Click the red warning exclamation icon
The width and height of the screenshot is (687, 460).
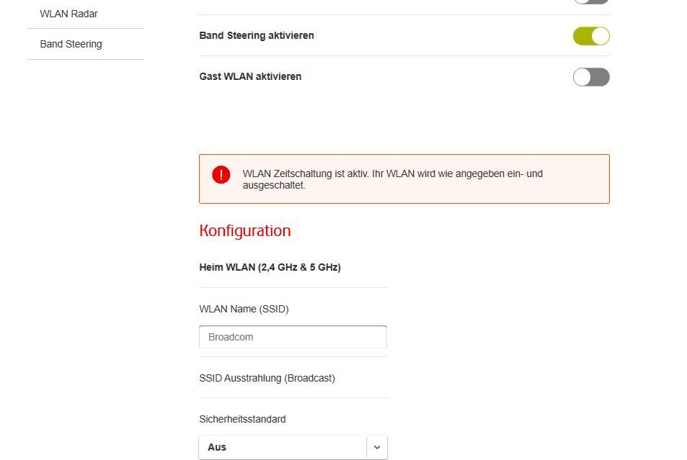tap(221, 174)
